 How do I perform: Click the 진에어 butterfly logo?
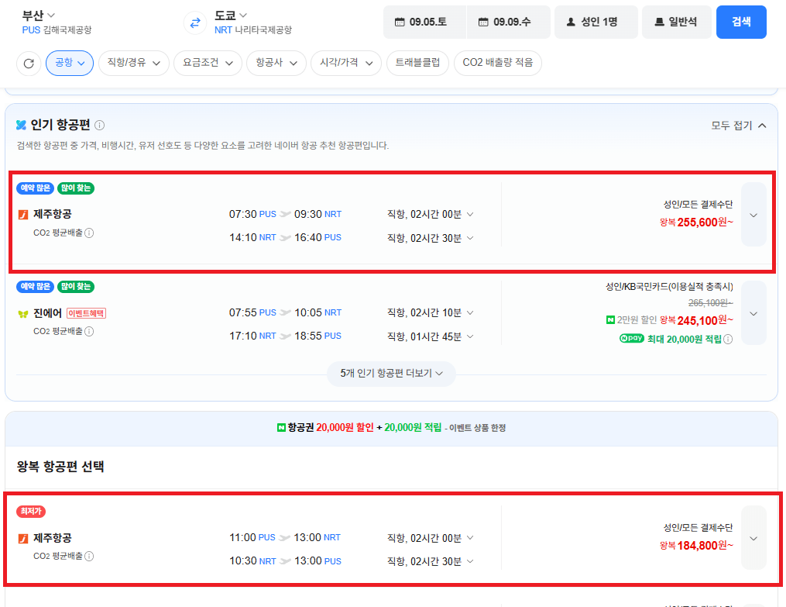[x=23, y=313]
